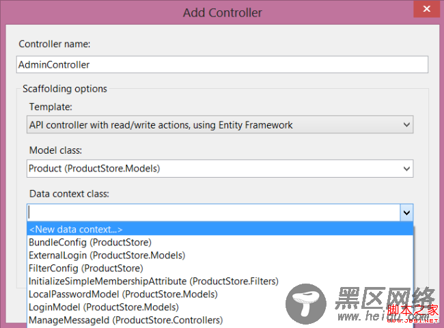Click the mushroom watermark logo icon

pyautogui.click(x=306, y=303)
